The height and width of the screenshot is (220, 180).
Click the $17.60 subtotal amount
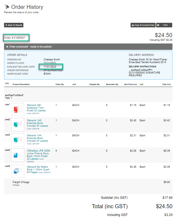tap(167, 198)
